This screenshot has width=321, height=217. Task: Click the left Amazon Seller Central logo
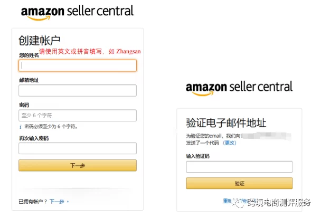(x=77, y=12)
